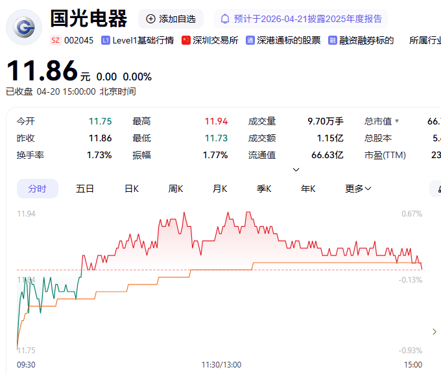Click 最高 value 11.94
This screenshot has height=374, width=441.
216,121
